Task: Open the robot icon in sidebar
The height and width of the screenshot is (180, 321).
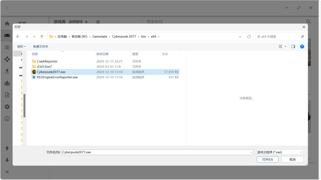Action: tap(7, 83)
